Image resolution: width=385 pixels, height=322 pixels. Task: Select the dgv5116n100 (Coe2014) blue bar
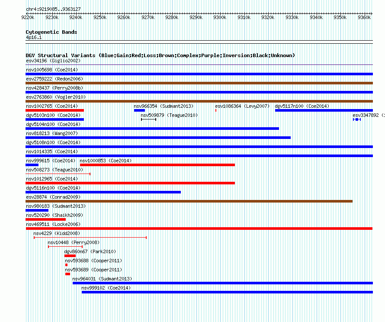click(x=103, y=192)
